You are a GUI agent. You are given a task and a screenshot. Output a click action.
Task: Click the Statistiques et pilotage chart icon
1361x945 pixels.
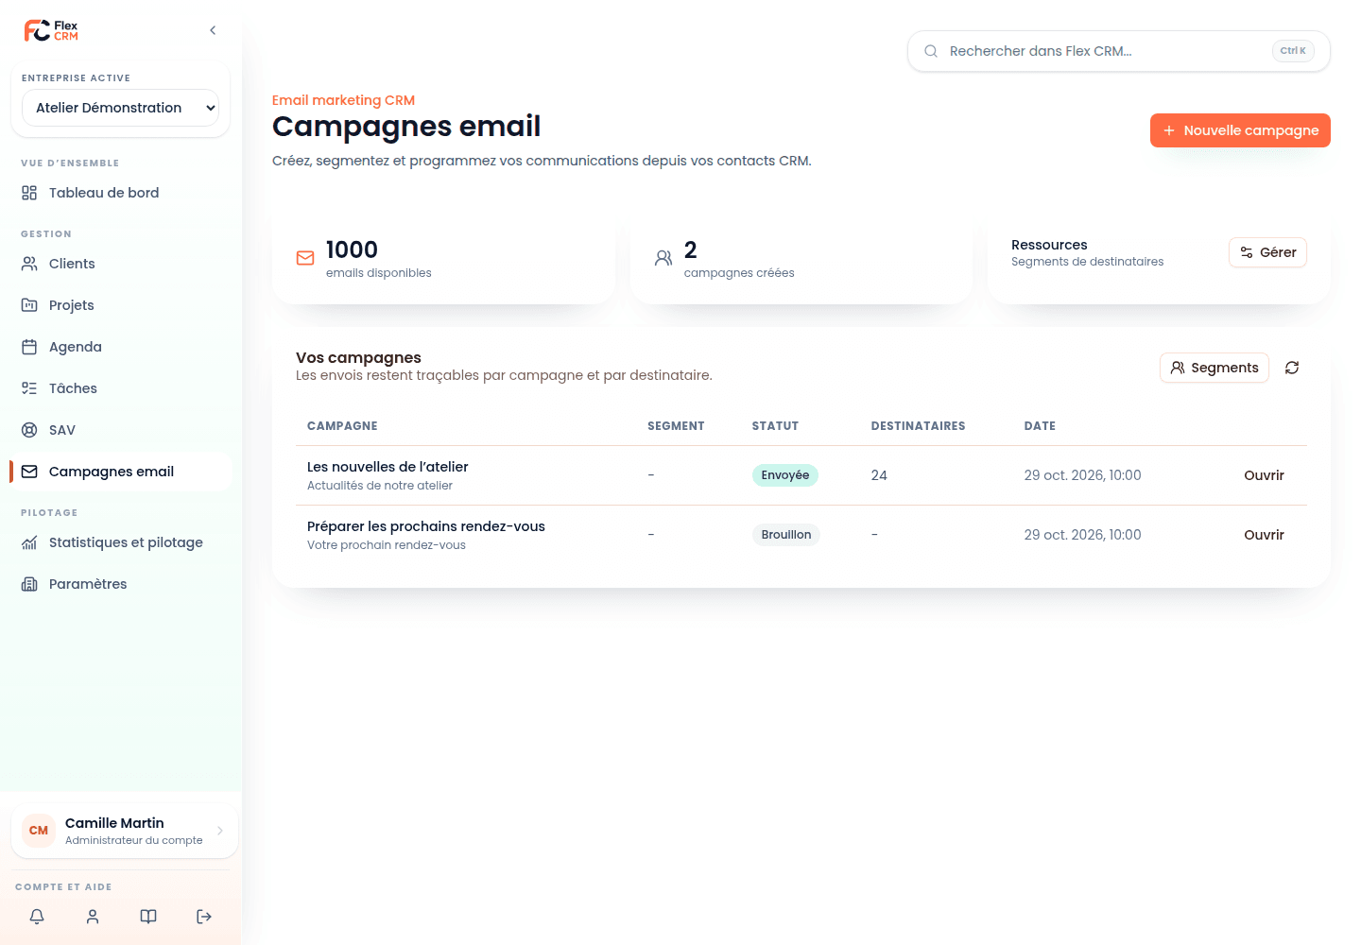click(29, 542)
